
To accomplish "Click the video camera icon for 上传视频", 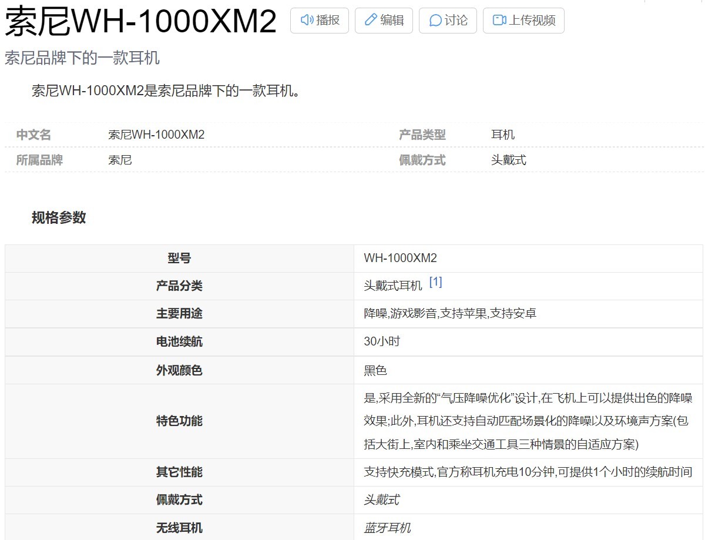I will tap(499, 21).
